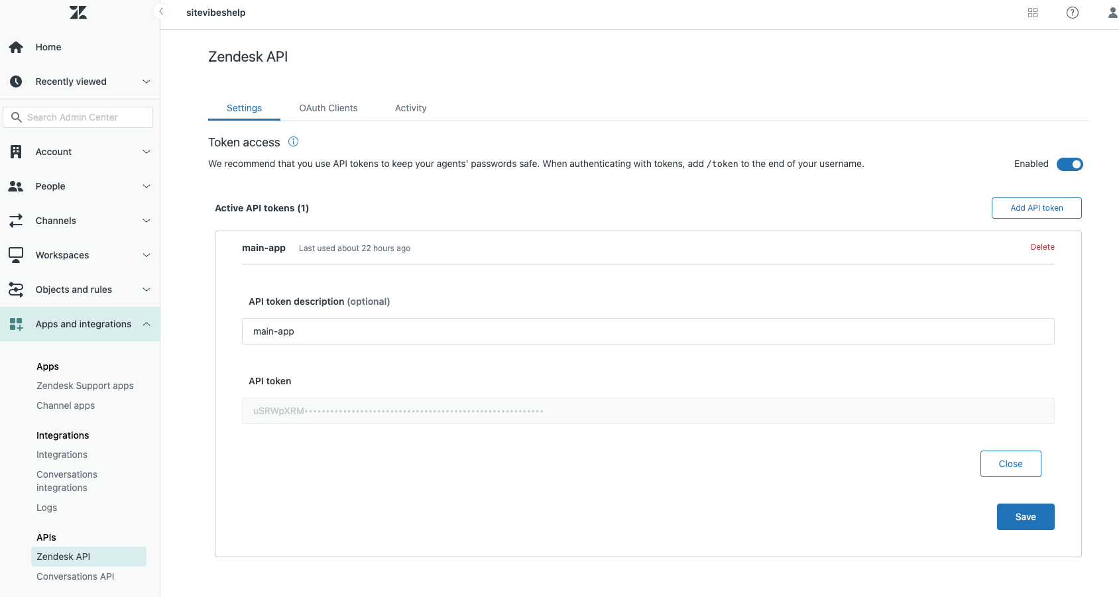This screenshot has width=1119, height=597.
Task: Expand the Channels section chevron
Action: [x=147, y=221]
